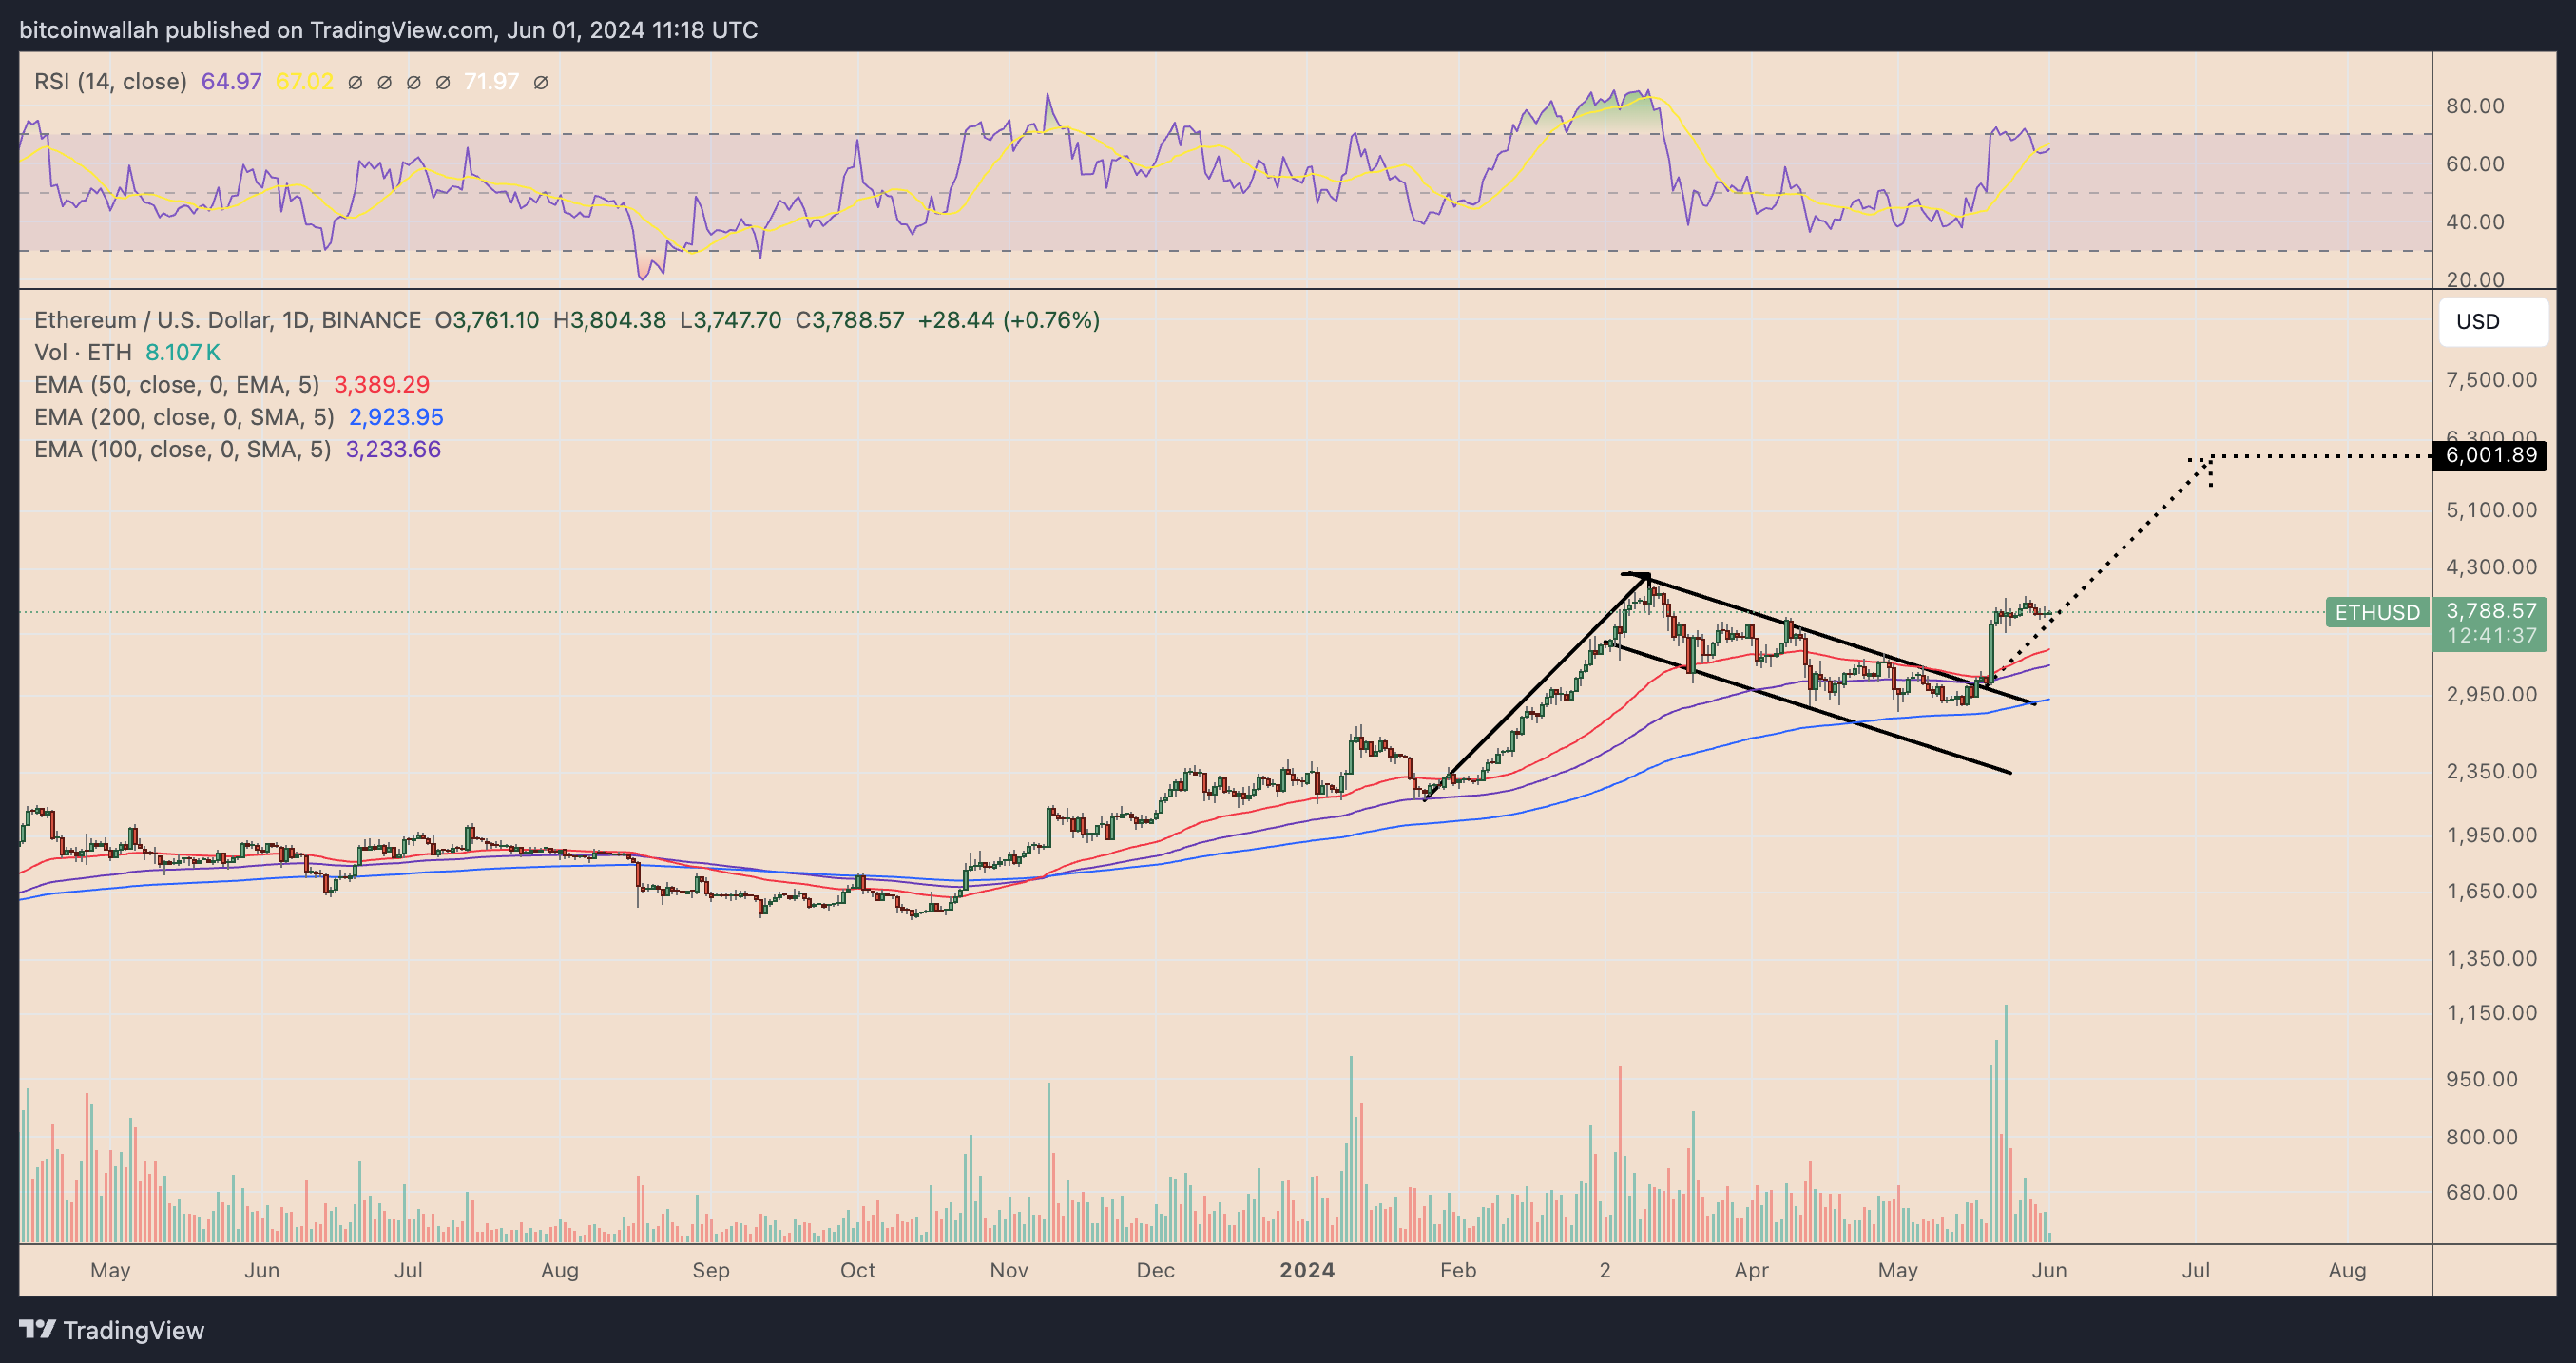Click the yellow RSI MA value 67.02
Screen dimensions: 2576x1363
point(304,82)
